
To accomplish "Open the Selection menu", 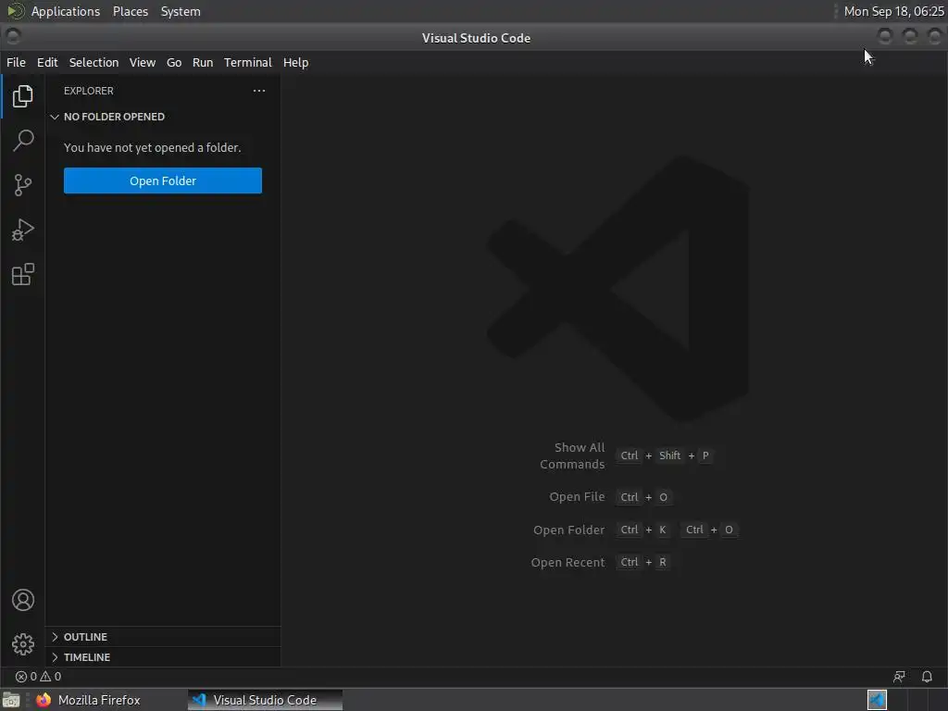I will tap(94, 62).
